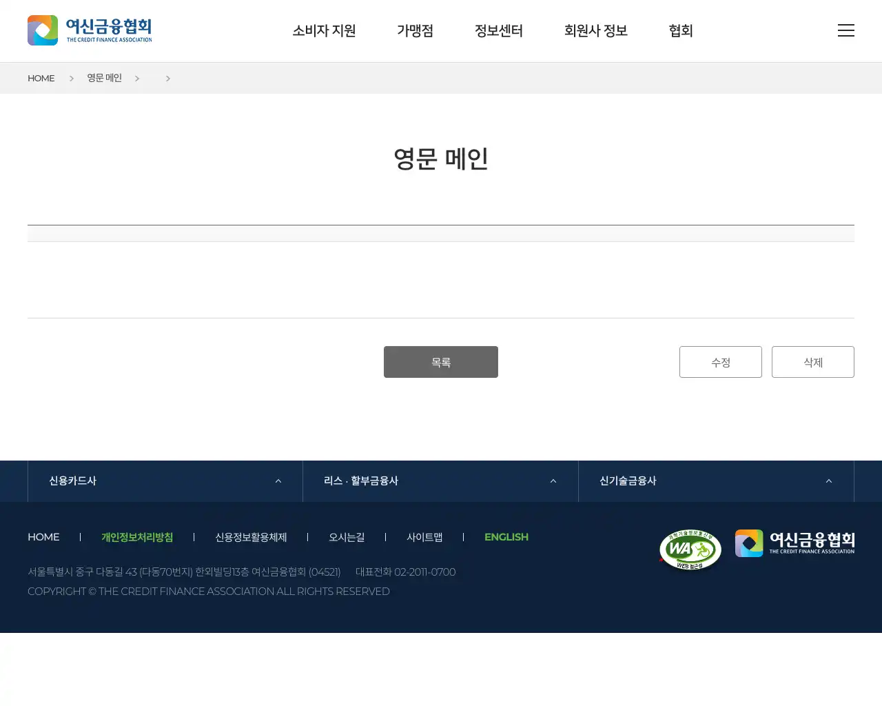Open the 협회 menu
The image size is (882, 706).
tap(681, 30)
